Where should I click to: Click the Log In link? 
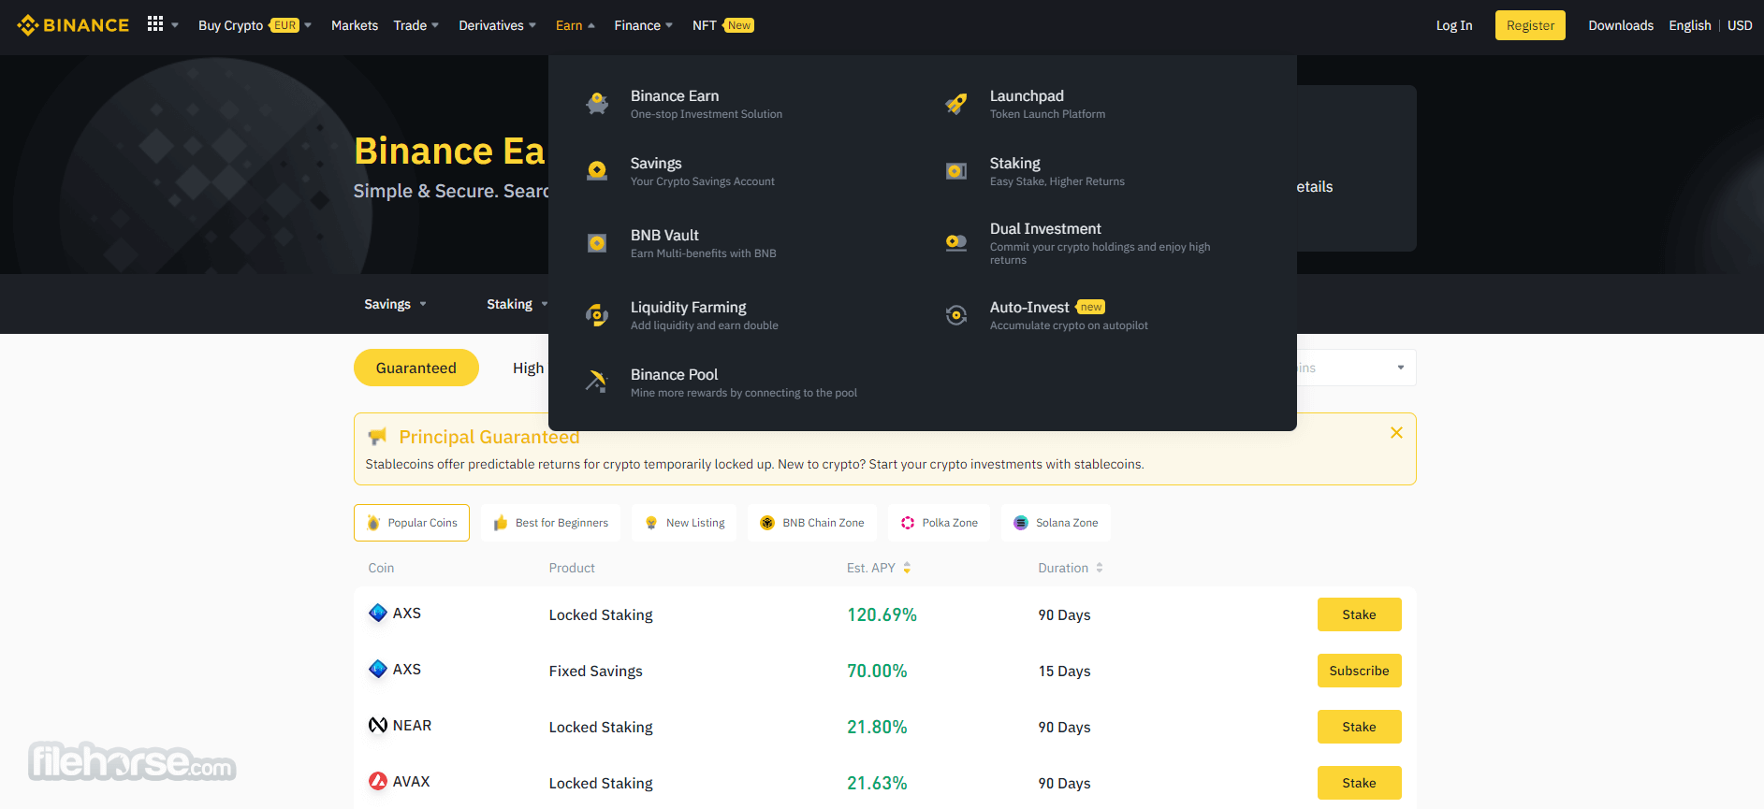[x=1454, y=25]
